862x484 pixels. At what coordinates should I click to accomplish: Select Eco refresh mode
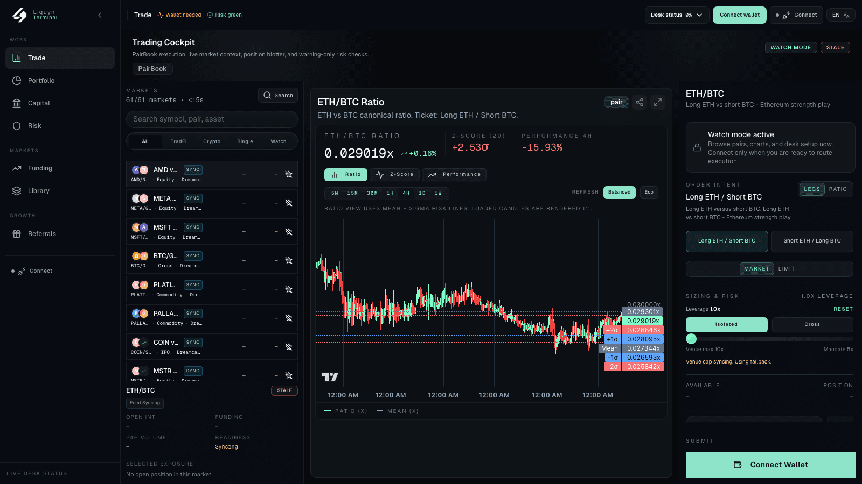click(x=649, y=193)
